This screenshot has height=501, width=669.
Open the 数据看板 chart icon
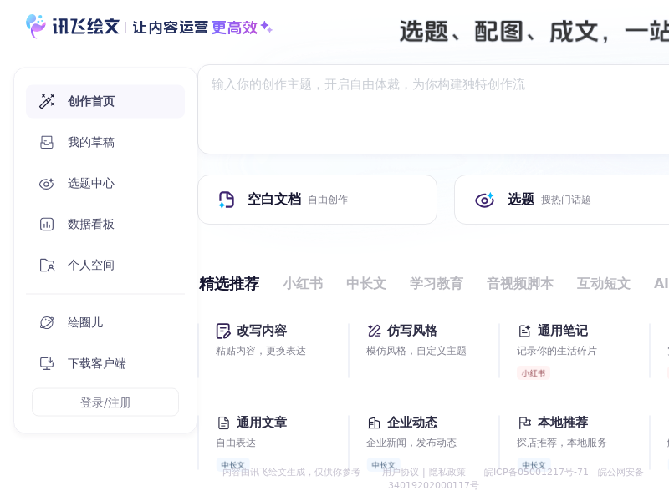pyautogui.click(x=47, y=224)
